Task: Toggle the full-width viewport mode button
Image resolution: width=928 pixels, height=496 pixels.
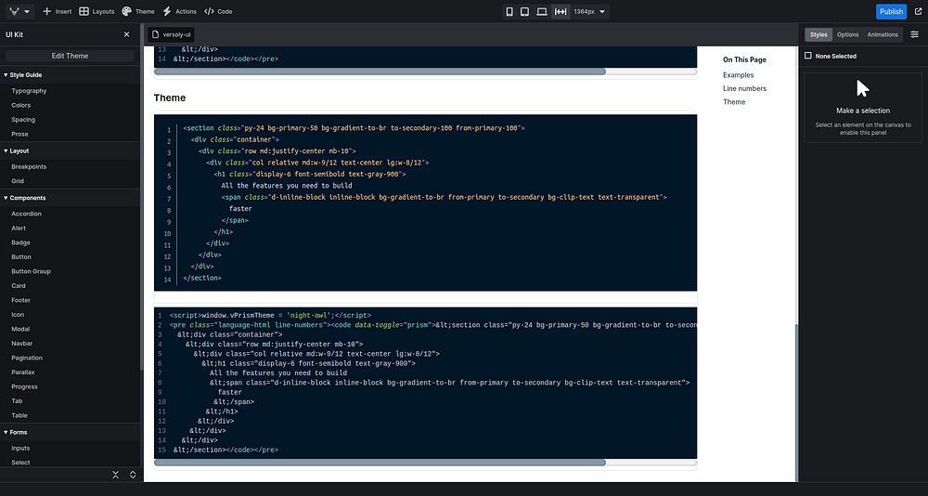Action: click(x=561, y=11)
